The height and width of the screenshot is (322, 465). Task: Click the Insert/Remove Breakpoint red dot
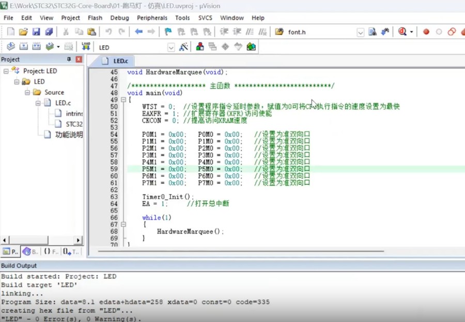tap(426, 32)
